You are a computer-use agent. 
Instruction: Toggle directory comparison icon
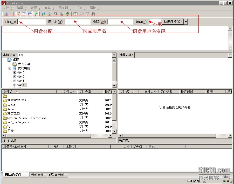pyautogui.click(x=81, y=14)
